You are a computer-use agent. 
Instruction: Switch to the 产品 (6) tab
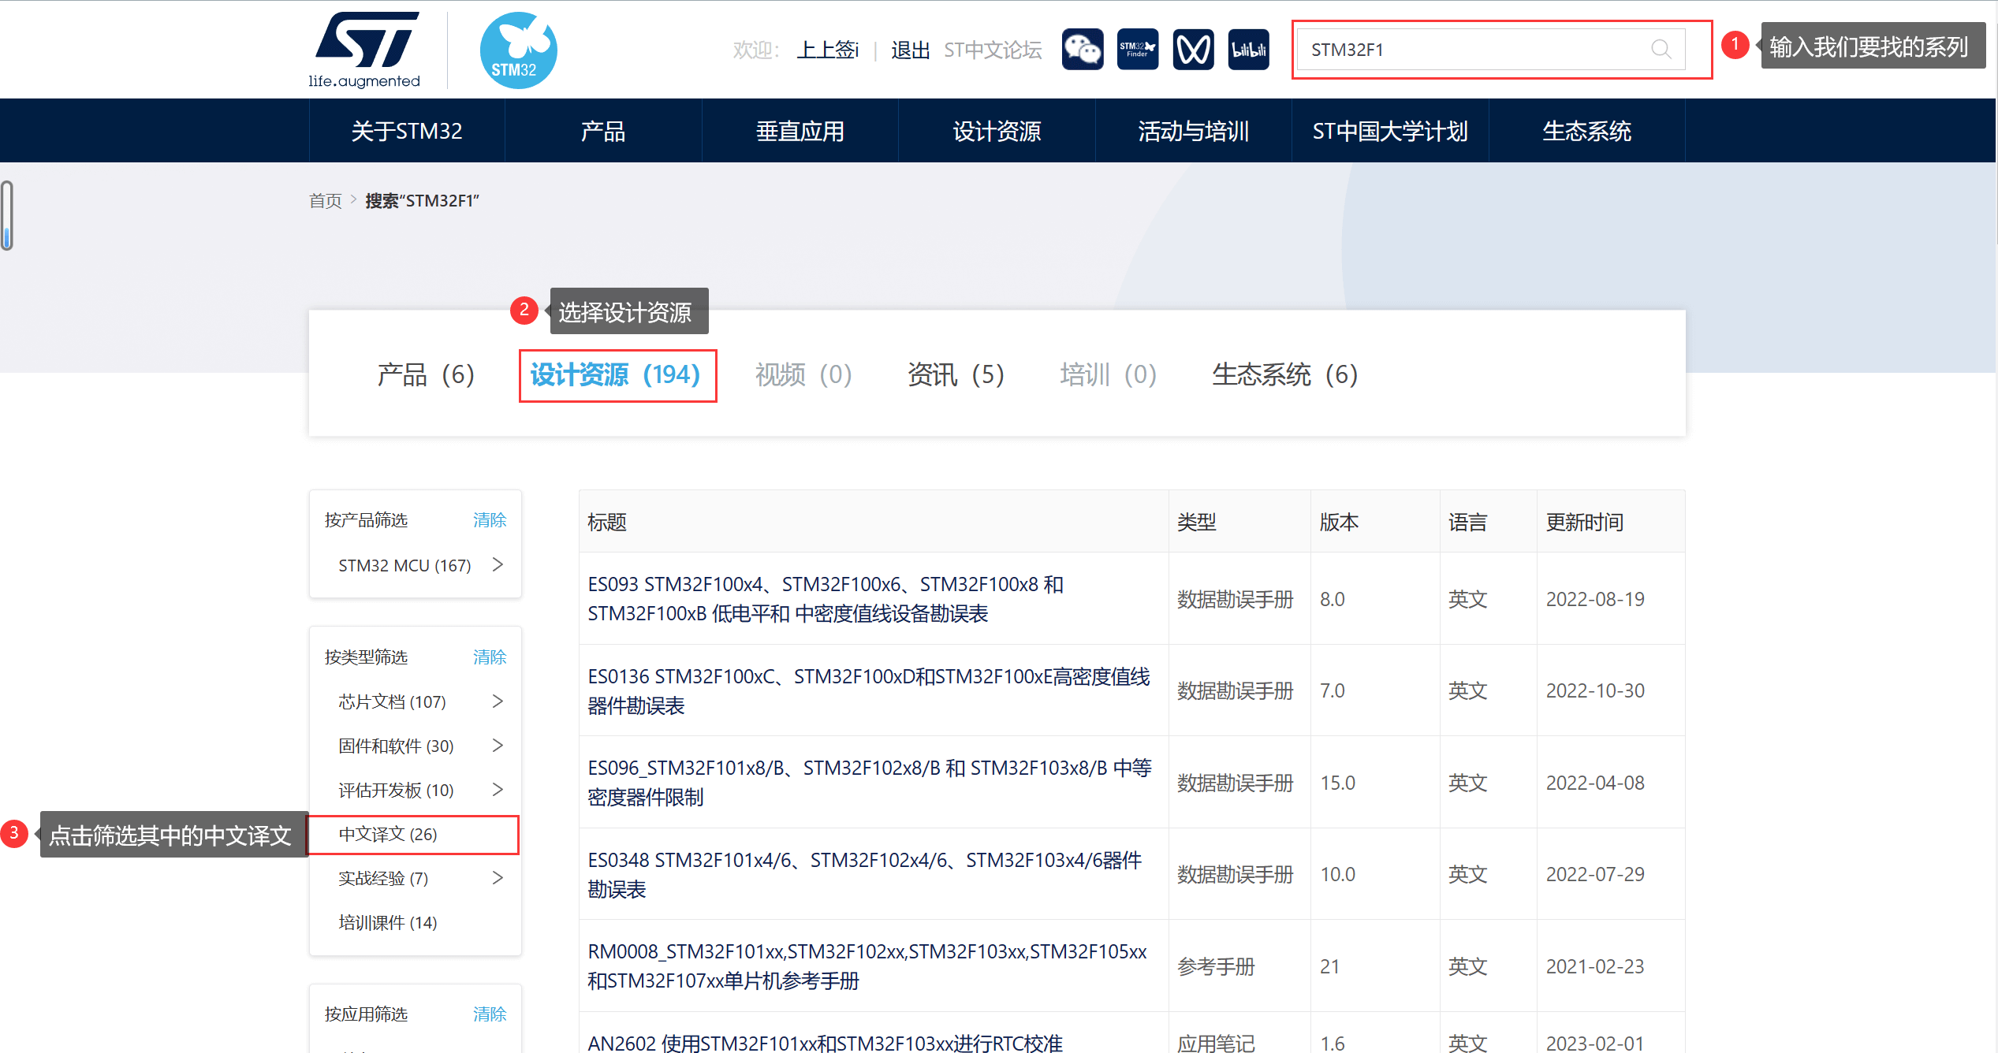pyautogui.click(x=425, y=375)
